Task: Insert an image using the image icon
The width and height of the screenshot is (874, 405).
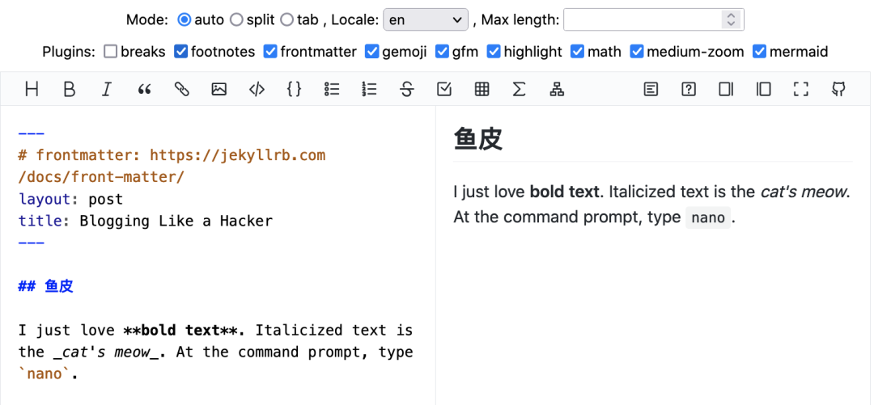Action: point(219,90)
